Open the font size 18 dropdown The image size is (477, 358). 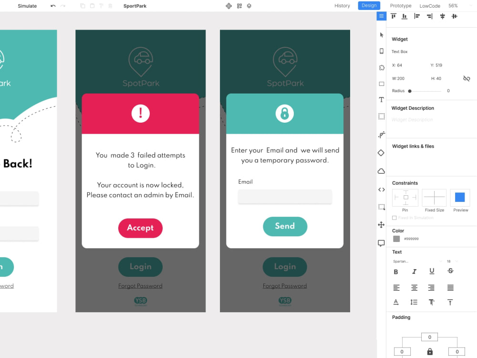(452, 261)
